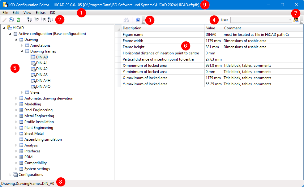Expand tree to level 3 via toolbar icon
Viewport: 304px width, 187px height.
[43, 20]
